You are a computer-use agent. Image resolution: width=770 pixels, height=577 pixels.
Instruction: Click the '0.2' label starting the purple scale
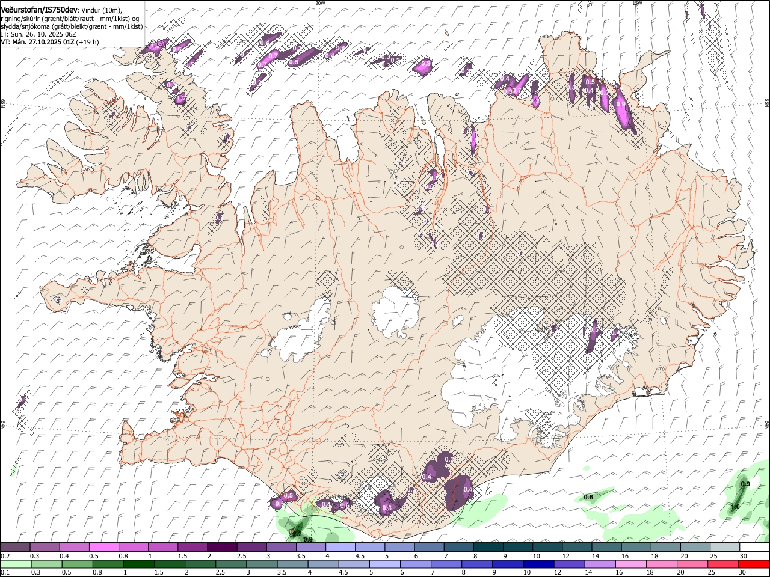pyautogui.click(x=5, y=556)
